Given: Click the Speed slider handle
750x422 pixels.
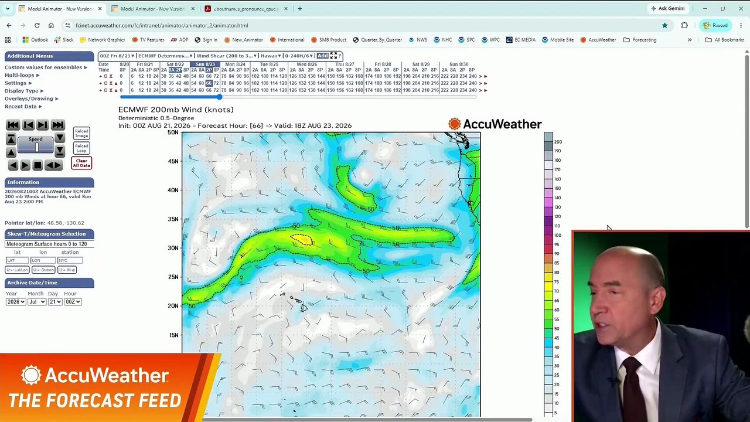Looking at the screenshot, I should [36, 148].
